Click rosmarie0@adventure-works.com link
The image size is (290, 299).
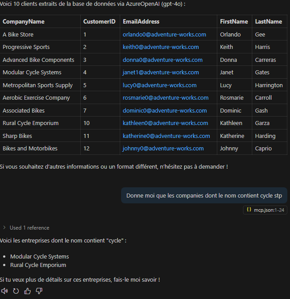coord(166,97)
